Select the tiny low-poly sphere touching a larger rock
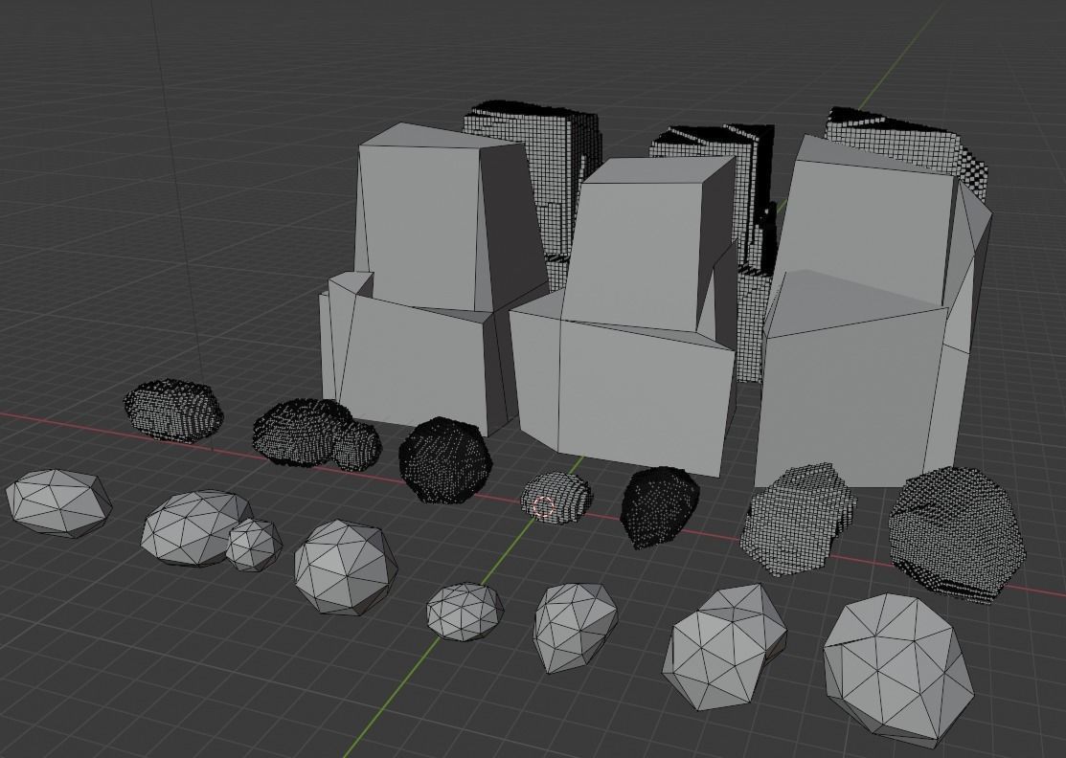Viewport: 1066px width, 758px height. pyautogui.click(x=254, y=545)
